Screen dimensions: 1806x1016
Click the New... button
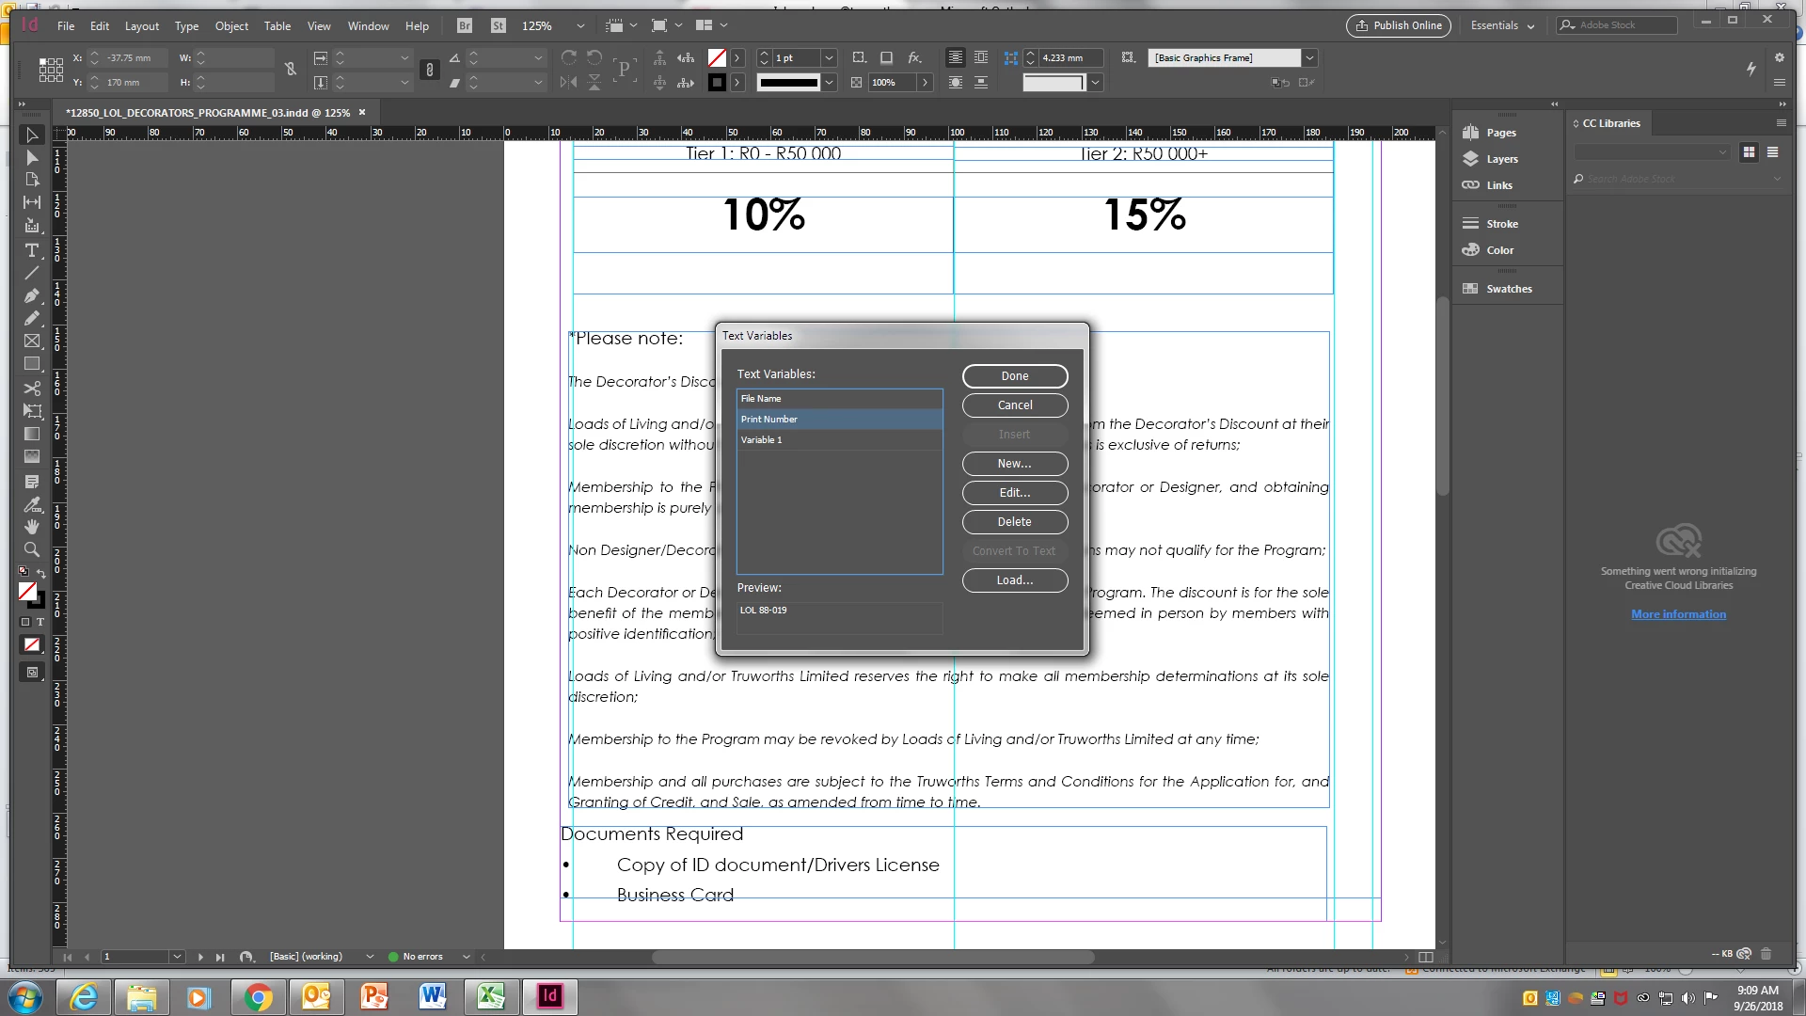(x=1014, y=464)
